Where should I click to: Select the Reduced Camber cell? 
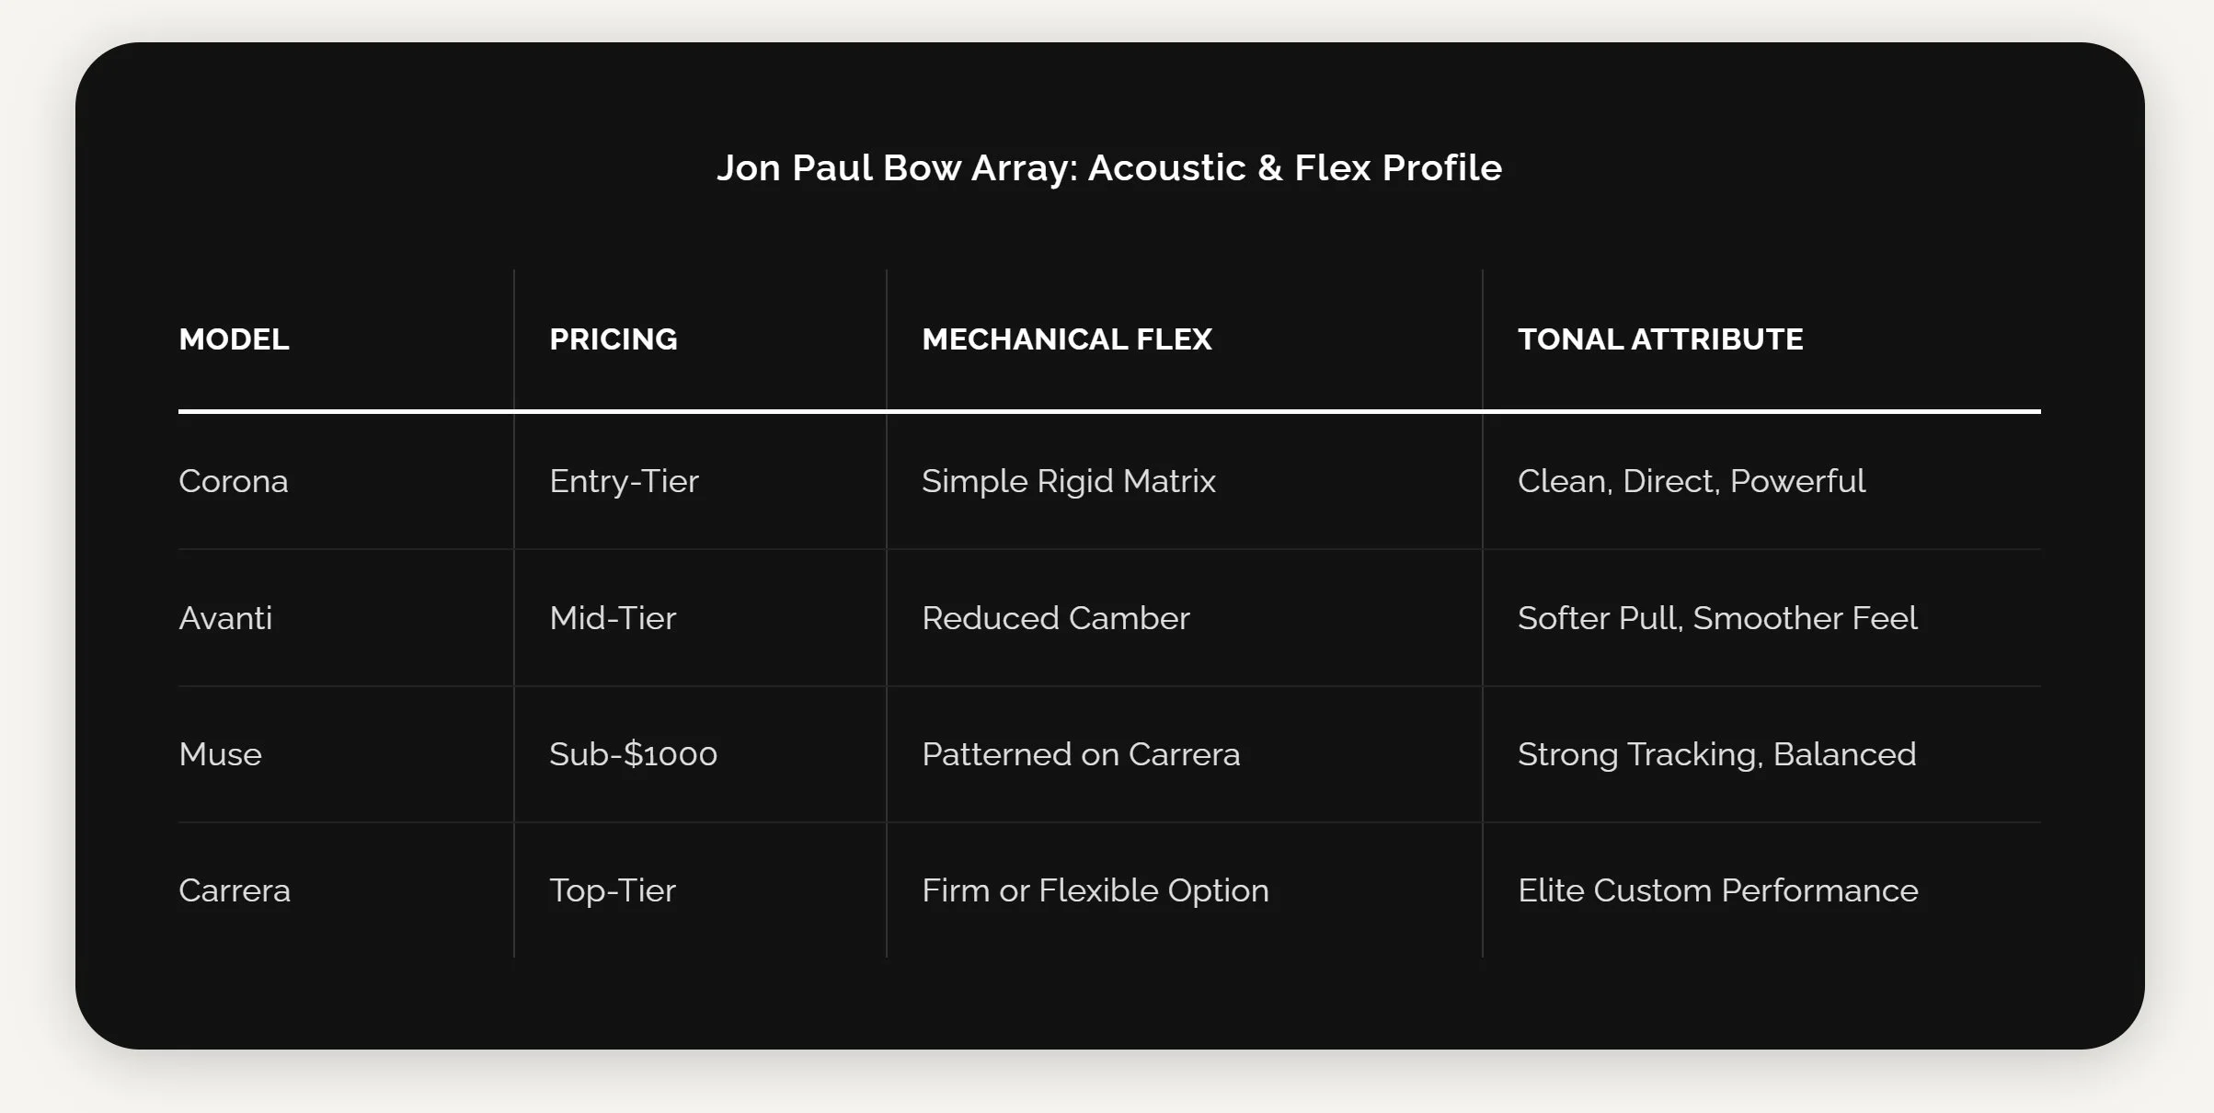pos(1184,618)
